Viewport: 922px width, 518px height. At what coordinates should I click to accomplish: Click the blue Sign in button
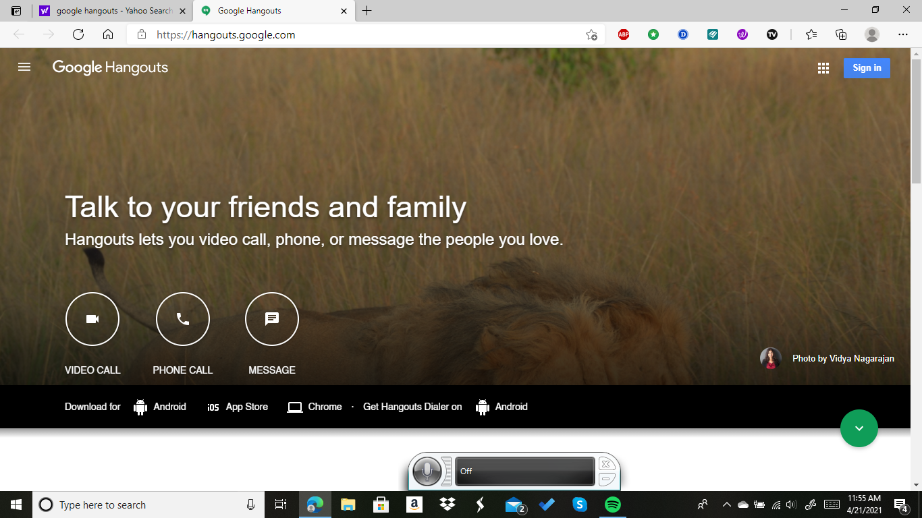click(867, 68)
